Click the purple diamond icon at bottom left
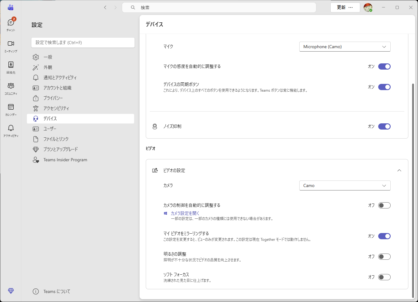This screenshot has height=302, width=418. coord(11,291)
